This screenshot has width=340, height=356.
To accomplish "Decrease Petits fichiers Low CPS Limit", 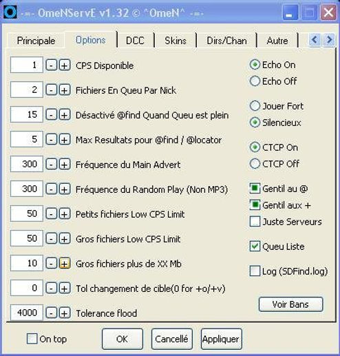I will (51, 214).
